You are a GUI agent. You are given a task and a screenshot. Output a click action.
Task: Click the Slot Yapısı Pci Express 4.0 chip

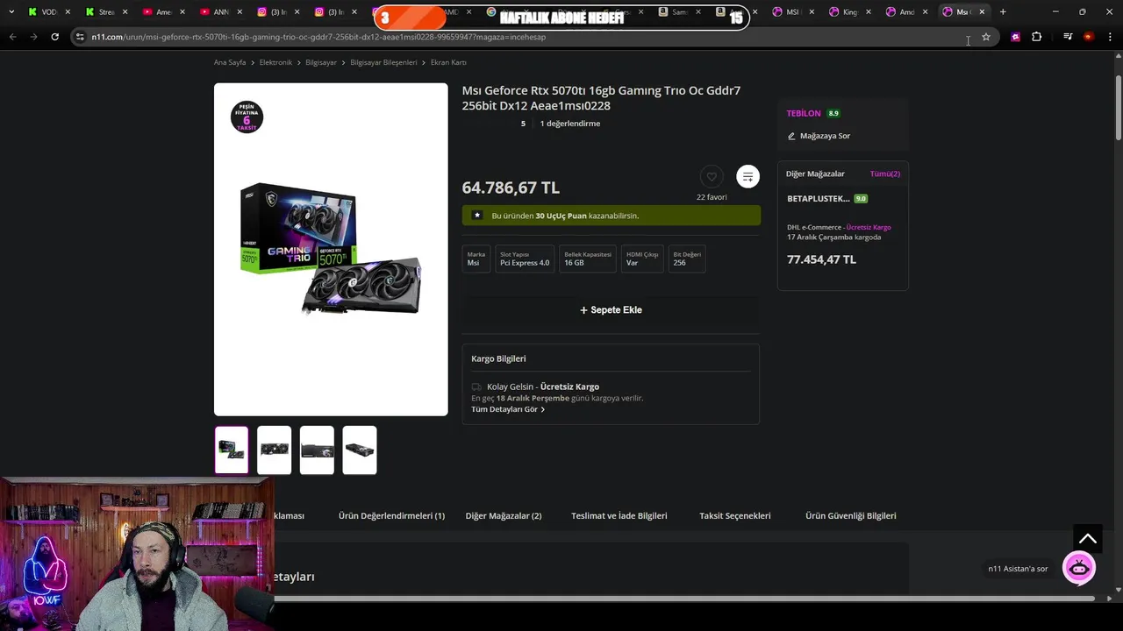525,259
